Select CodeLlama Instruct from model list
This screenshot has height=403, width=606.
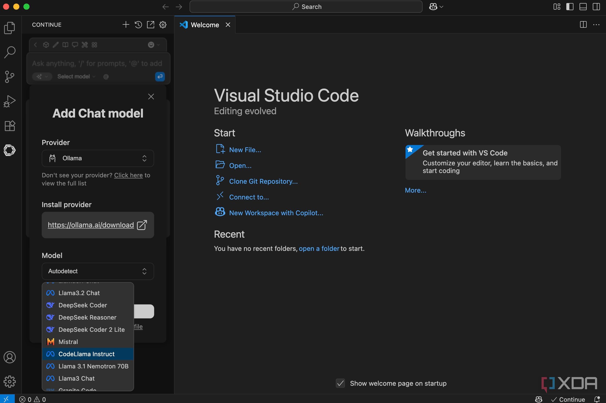pyautogui.click(x=86, y=354)
